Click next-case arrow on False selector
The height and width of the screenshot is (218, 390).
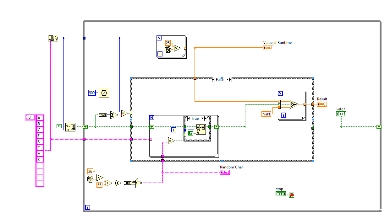(x=230, y=80)
